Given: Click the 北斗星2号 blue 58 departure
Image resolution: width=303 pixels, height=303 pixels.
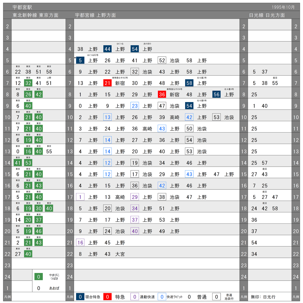Looking at the screenshot, I should click(x=189, y=83).
